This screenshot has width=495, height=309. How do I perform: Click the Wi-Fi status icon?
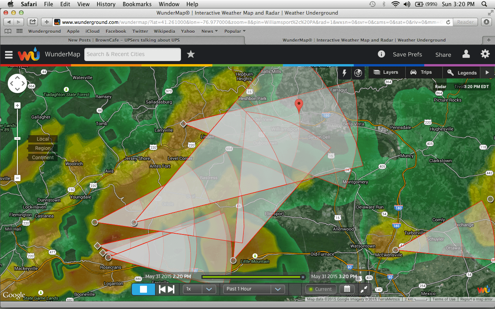[395, 4]
